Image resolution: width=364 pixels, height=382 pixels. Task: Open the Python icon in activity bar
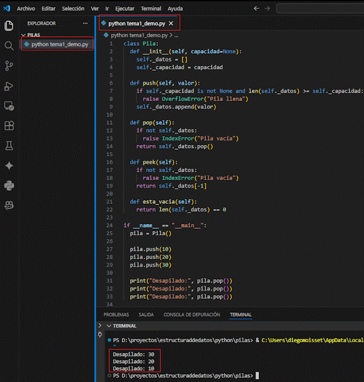(x=9, y=185)
